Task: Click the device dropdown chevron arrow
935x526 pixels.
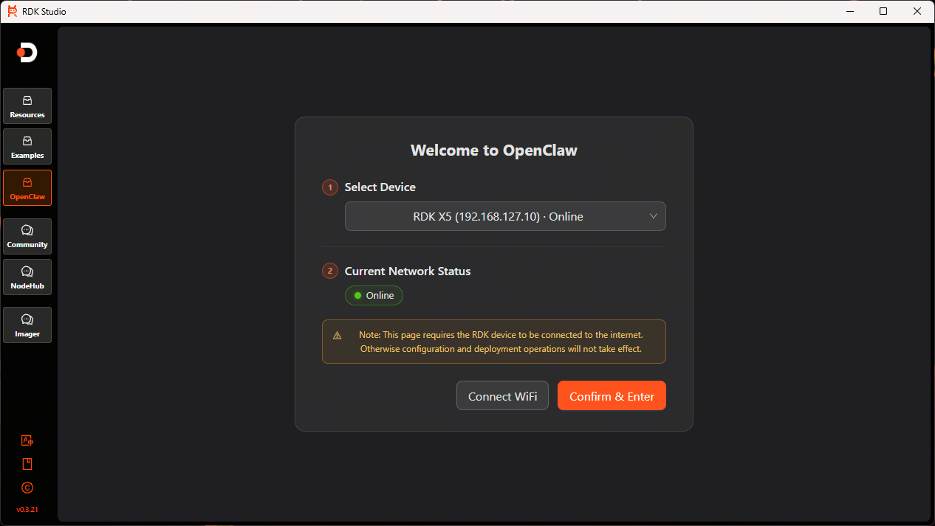Action: click(x=654, y=216)
